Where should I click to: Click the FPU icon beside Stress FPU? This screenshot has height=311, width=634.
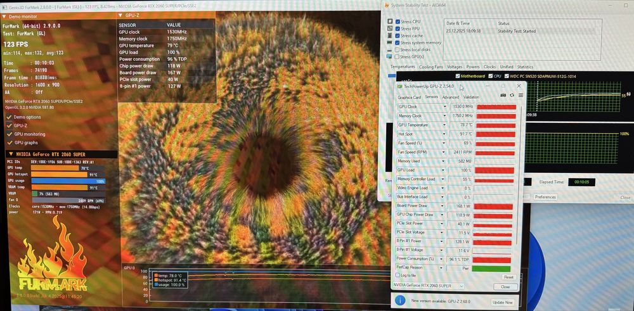point(389,29)
